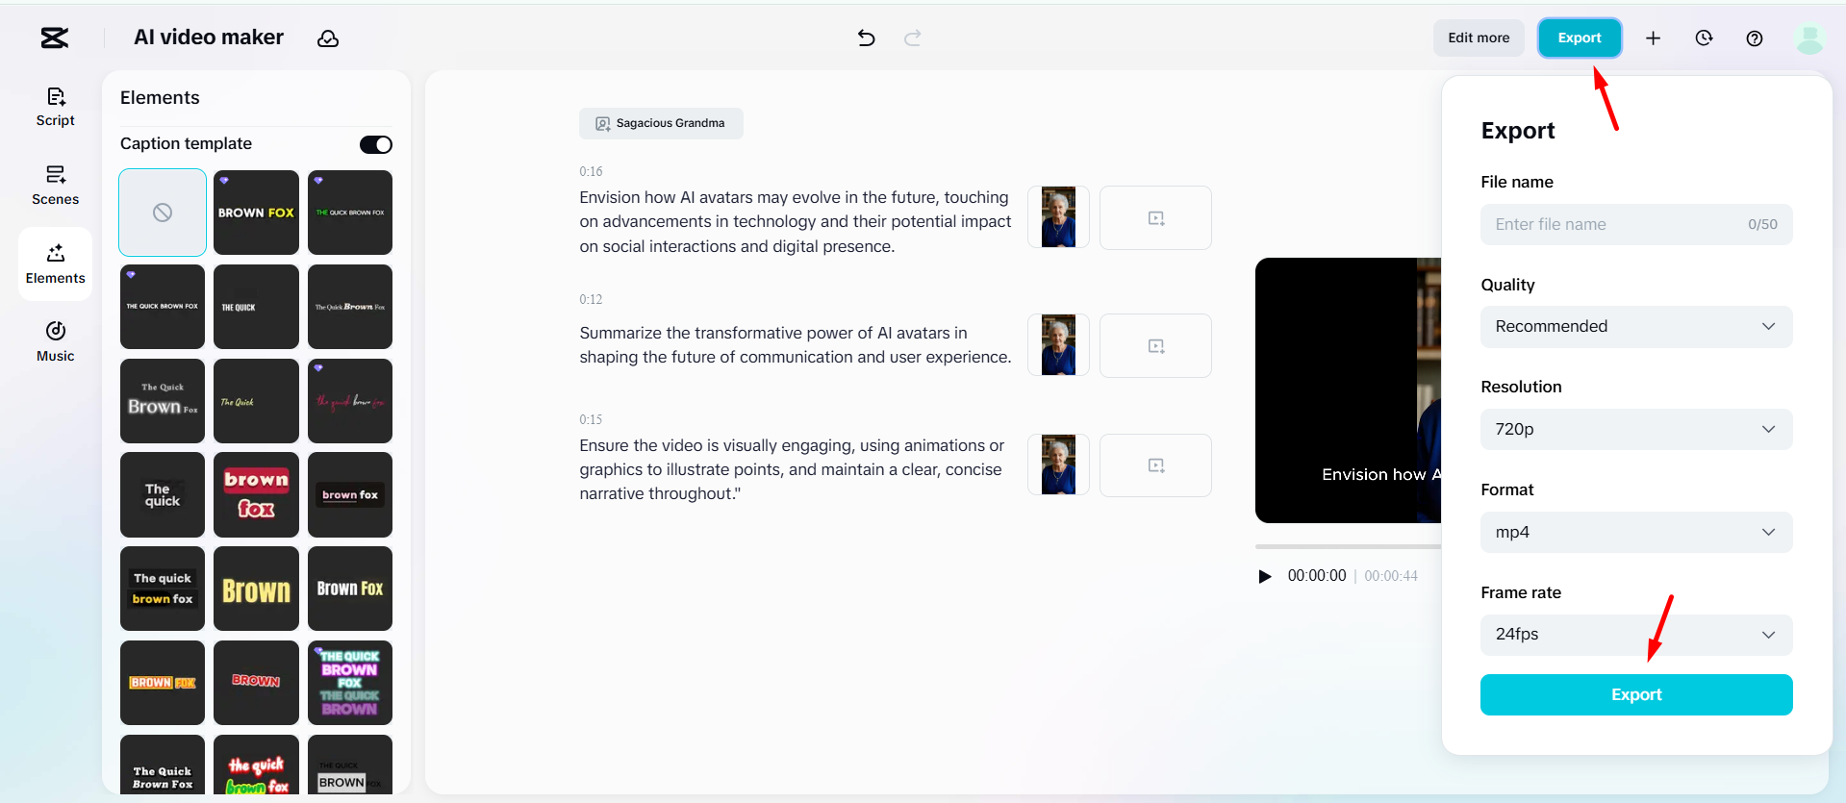Pick the red outlined BROWN caption template
1846x803 pixels.
256,683
